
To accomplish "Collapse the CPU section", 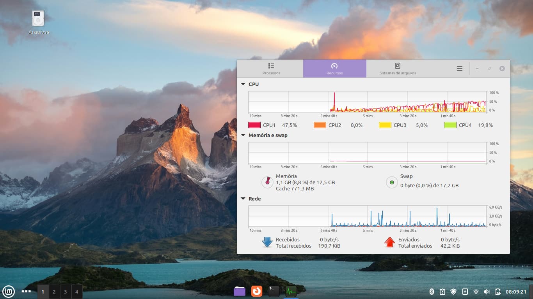I will click(243, 84).
